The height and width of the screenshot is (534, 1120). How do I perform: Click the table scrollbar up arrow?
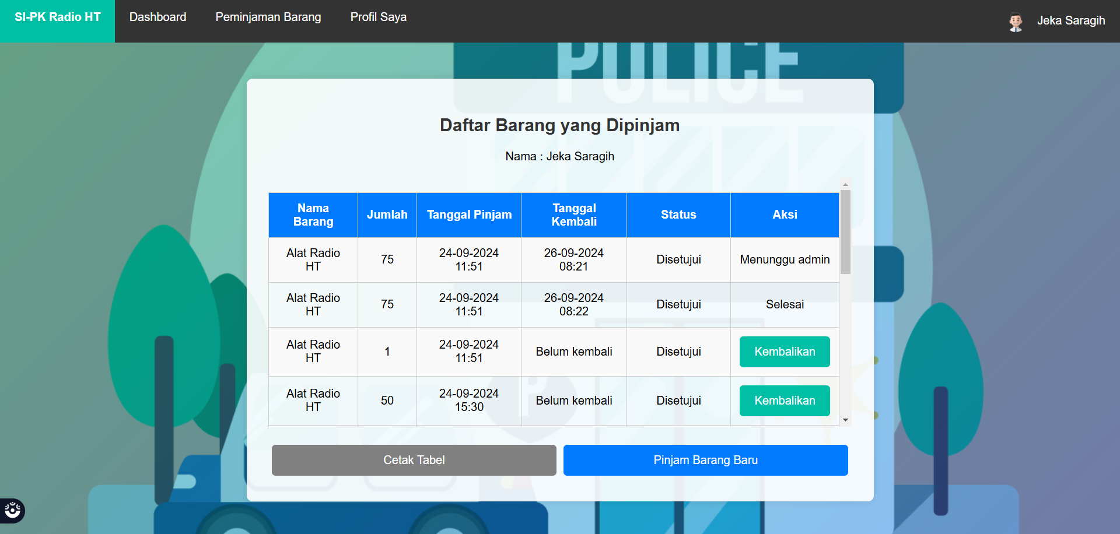pyautogui.click(x=845, y=184)
